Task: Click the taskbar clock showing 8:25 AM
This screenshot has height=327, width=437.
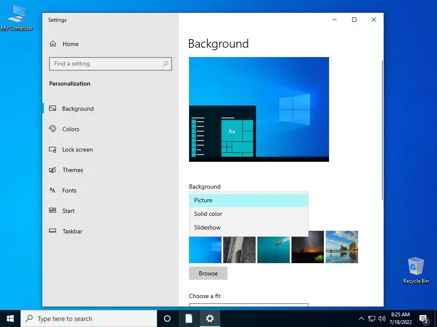Action: (400, 318)
